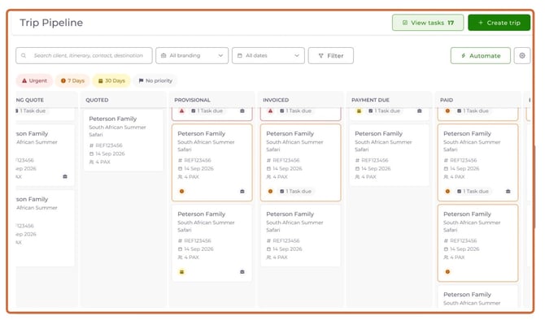545x320 pixels.
Task: Select the PROVISIONAL column header
Action: coord(192,100)
